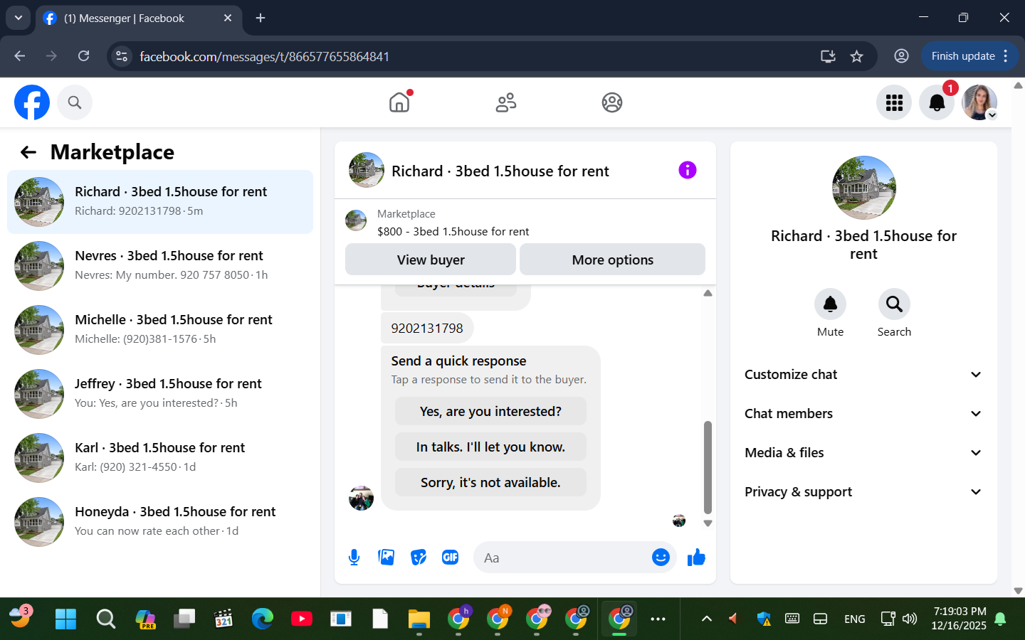Open the Facebook search icon
1025x640 pixels.
75,102
